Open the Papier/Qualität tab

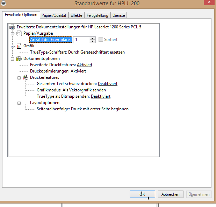pos(54,15)
